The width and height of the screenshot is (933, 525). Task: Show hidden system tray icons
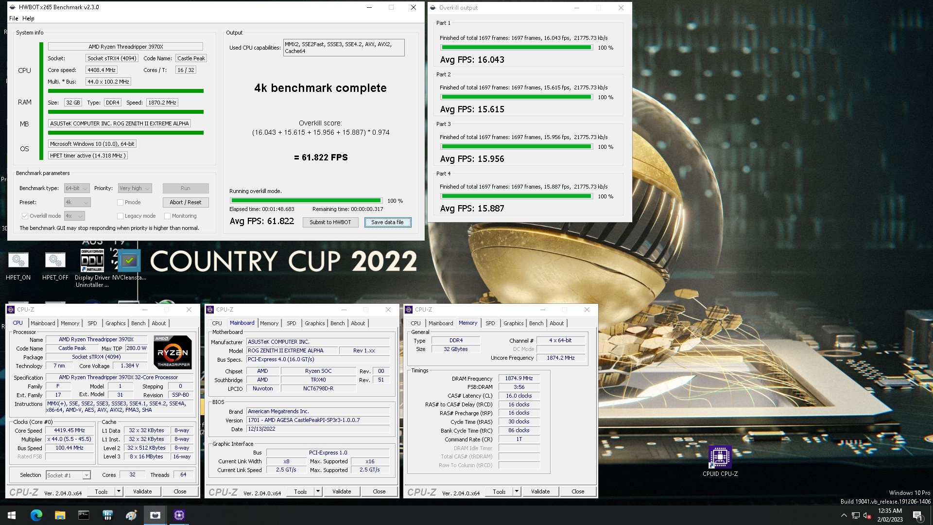pyautogui.click(x=844, y=515)
